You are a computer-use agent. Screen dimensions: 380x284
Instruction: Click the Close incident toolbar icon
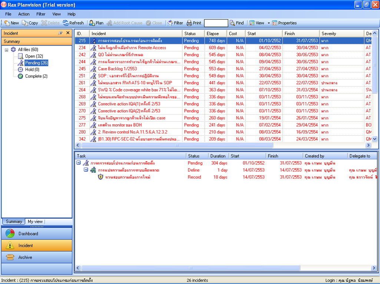click(148, 23)
